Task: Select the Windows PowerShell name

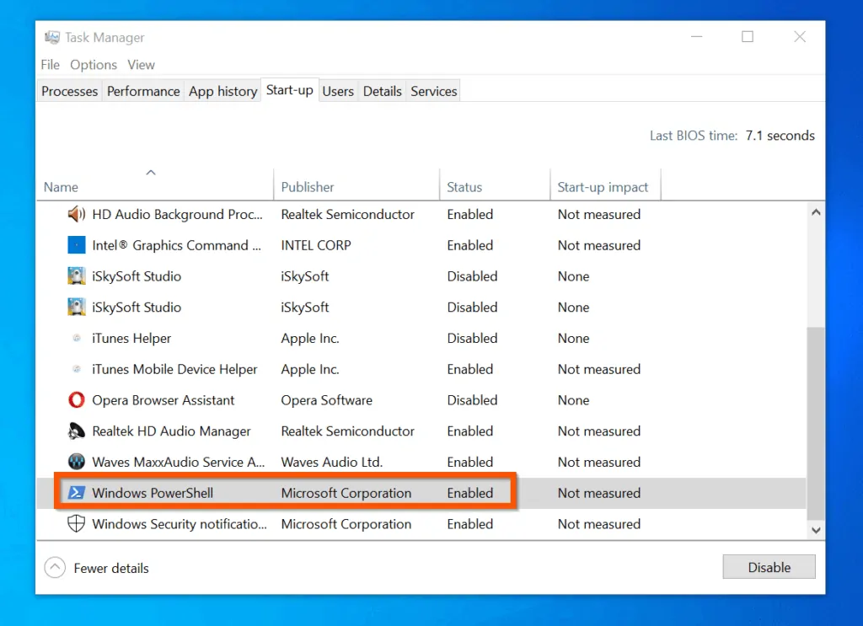Action: click(x=153, y=493)
